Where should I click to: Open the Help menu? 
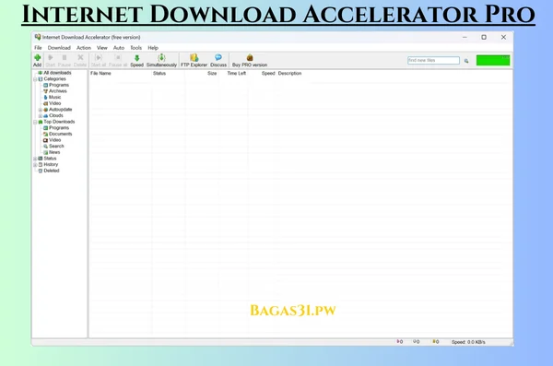pyautogui.click(x=153, y=48)
